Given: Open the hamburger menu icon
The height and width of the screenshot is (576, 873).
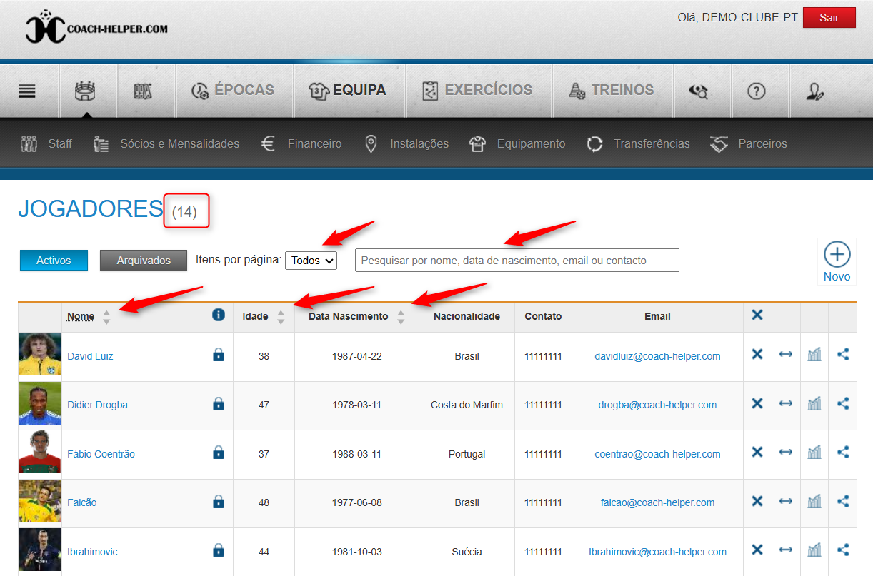Looking at the screenshot, I should tap(27, 91).
